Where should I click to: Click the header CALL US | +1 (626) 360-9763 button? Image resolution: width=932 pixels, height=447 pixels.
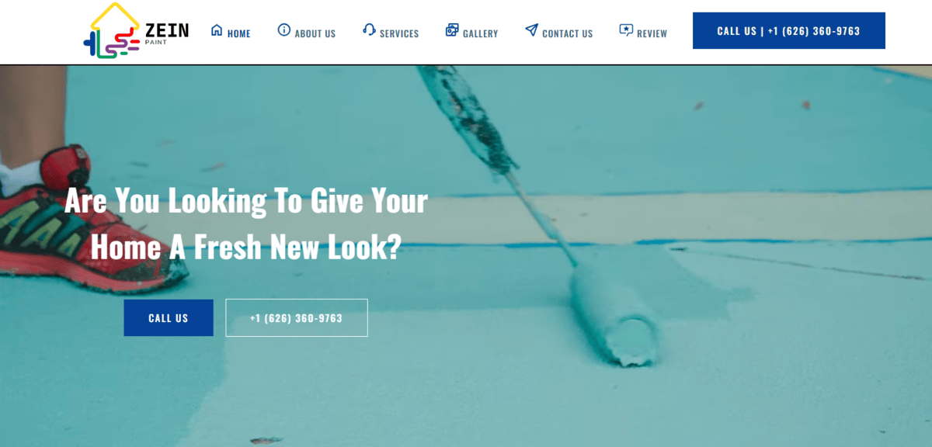[789, 31]
